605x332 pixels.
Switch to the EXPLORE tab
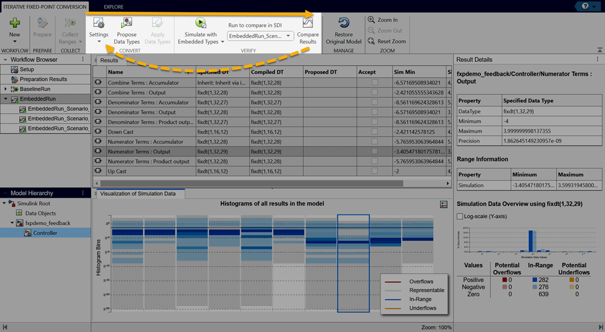[x=113, y=6]
